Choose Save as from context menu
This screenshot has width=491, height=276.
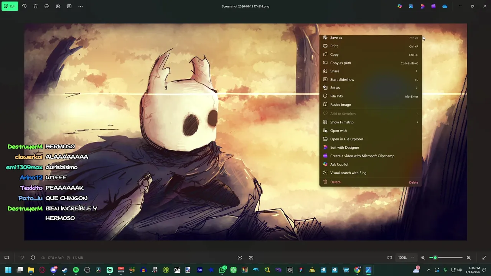tap(371, 38)
